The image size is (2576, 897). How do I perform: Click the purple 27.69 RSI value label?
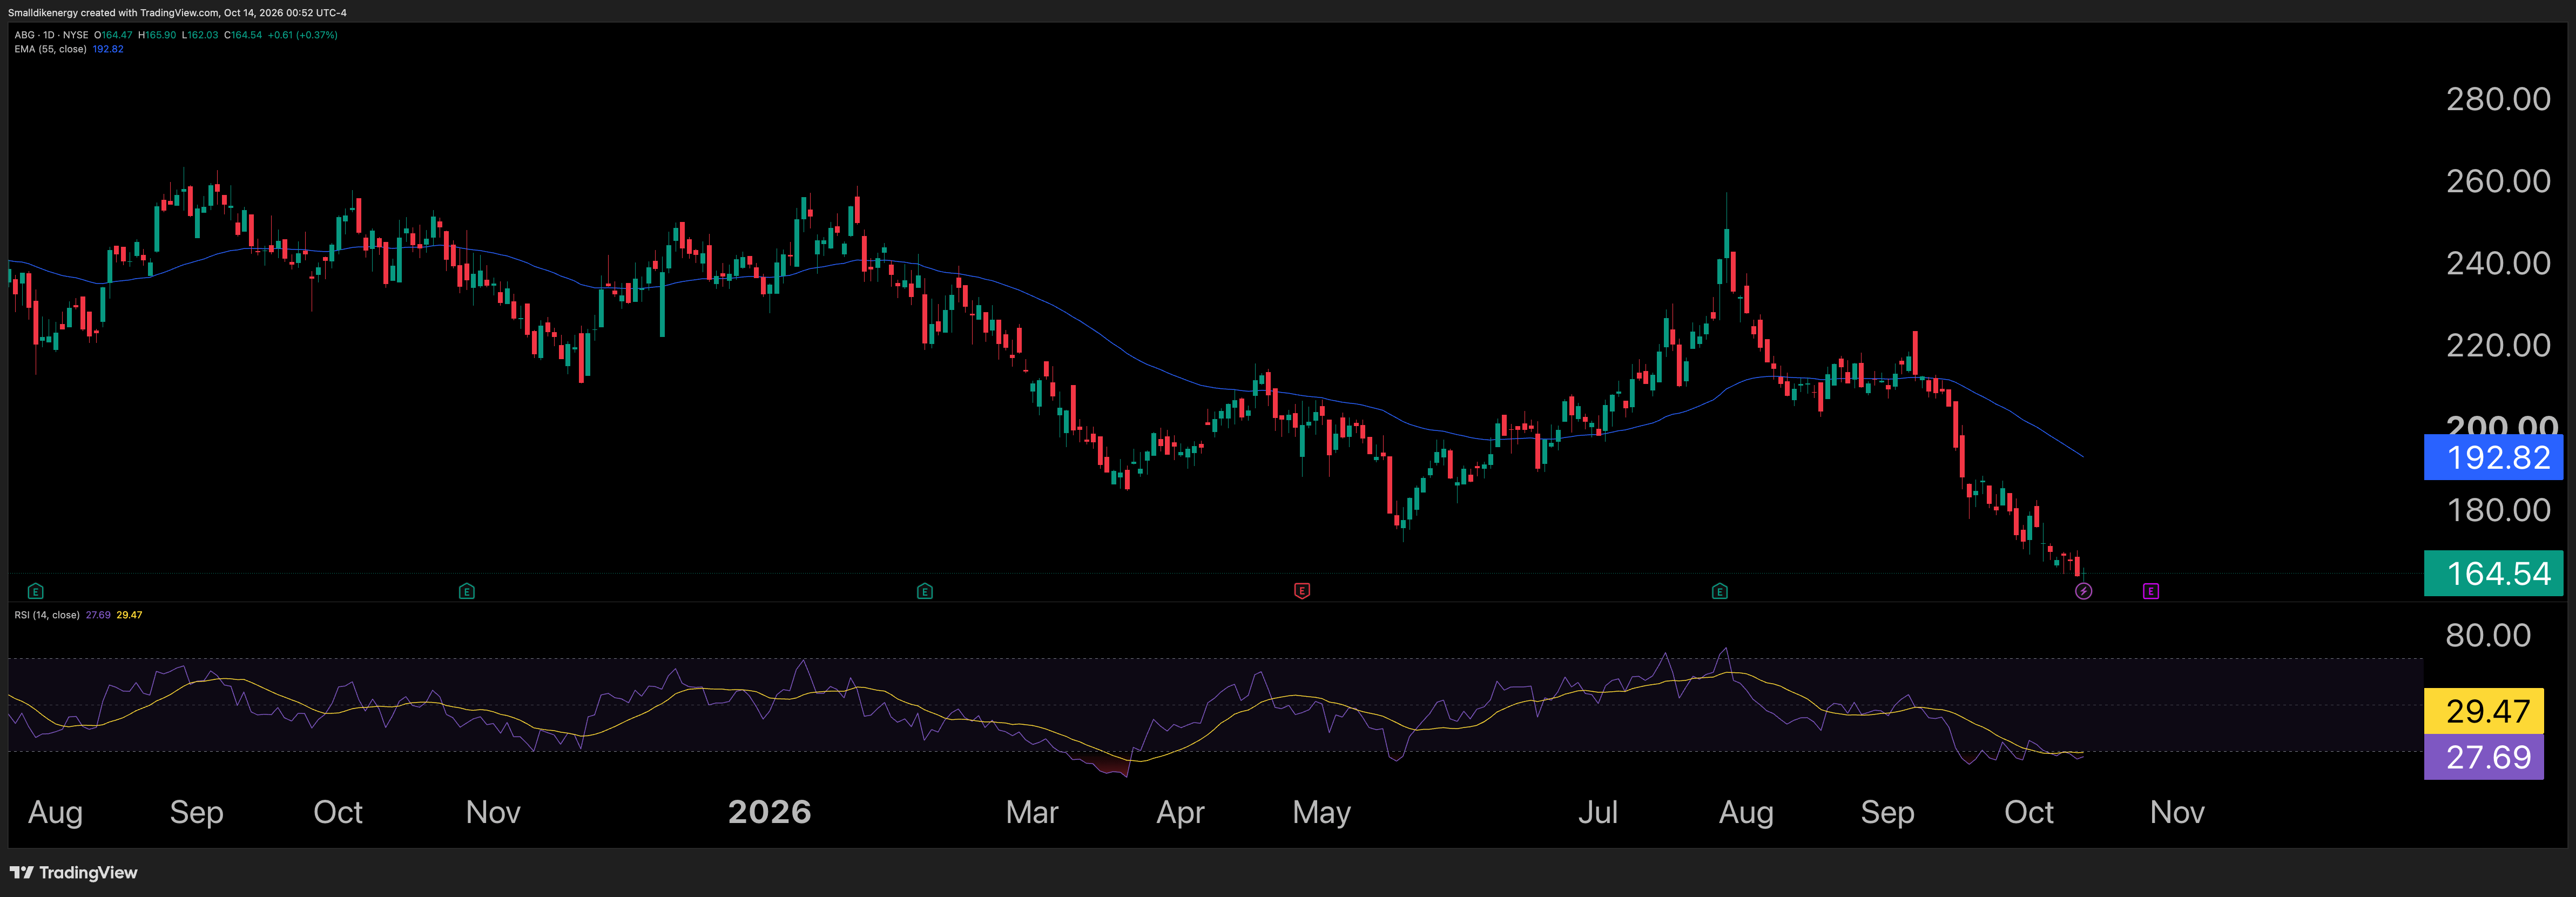point(2484,757)
